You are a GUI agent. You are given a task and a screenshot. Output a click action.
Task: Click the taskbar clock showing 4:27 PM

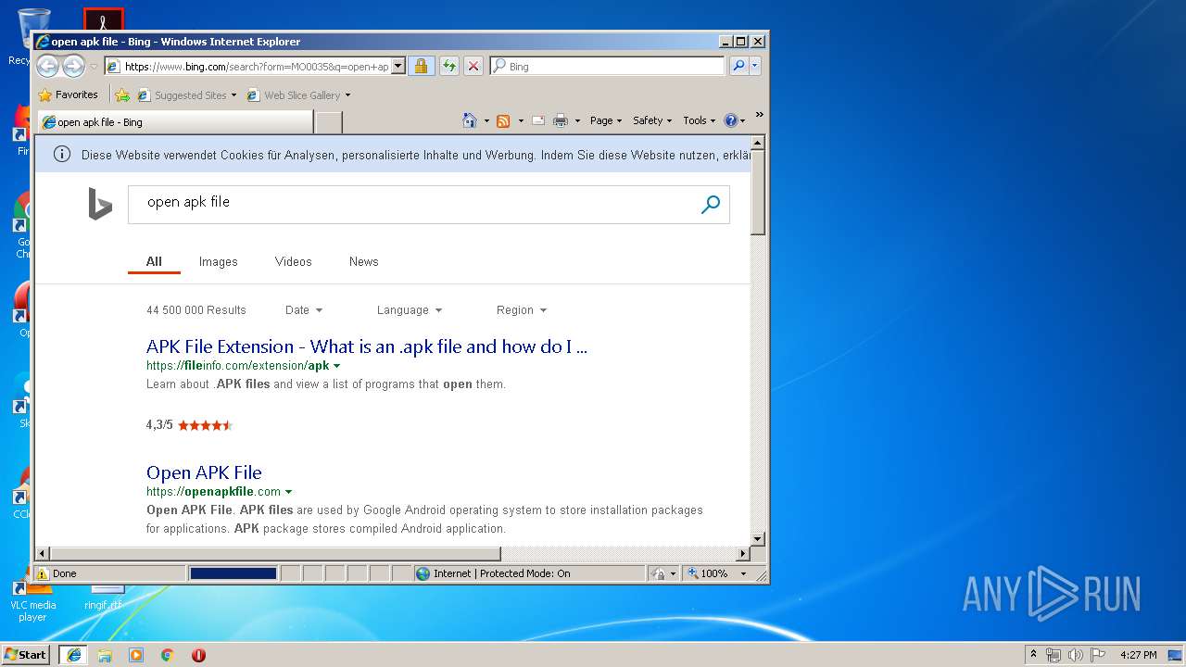pyautogui.click(x=1138, y=655)
